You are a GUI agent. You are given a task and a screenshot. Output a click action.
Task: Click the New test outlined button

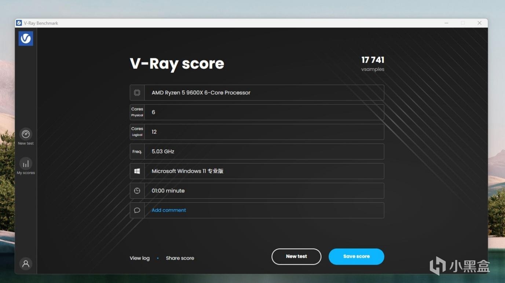296,257
